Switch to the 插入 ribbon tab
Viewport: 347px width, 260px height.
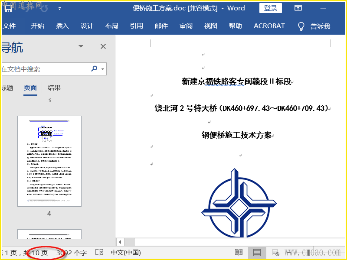62,26
